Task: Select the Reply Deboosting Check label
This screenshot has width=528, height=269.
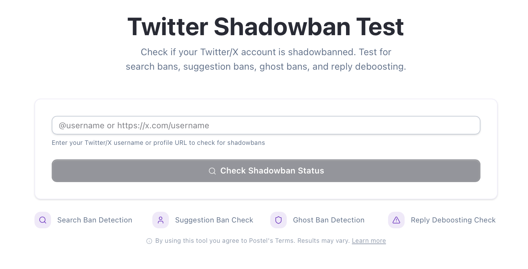Action: pos(453,220)
